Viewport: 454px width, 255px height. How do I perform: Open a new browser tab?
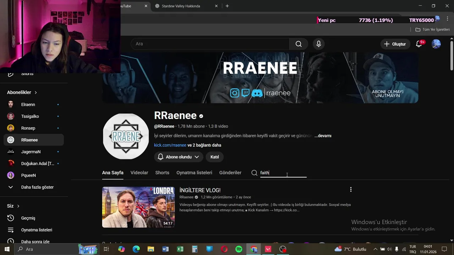[x=227, y=6]
